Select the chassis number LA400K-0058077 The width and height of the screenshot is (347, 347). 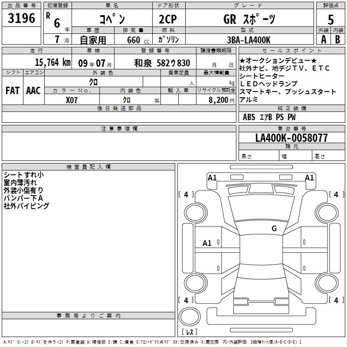coord(291,137)
